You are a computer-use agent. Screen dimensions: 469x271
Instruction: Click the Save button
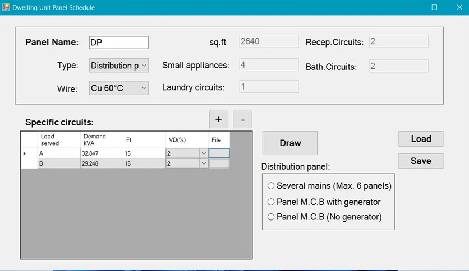pos(421,161)
